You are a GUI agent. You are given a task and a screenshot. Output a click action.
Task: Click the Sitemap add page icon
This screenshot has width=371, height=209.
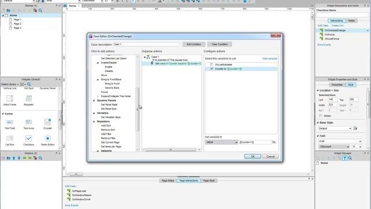pyautogui.click(x=3, y=10)
